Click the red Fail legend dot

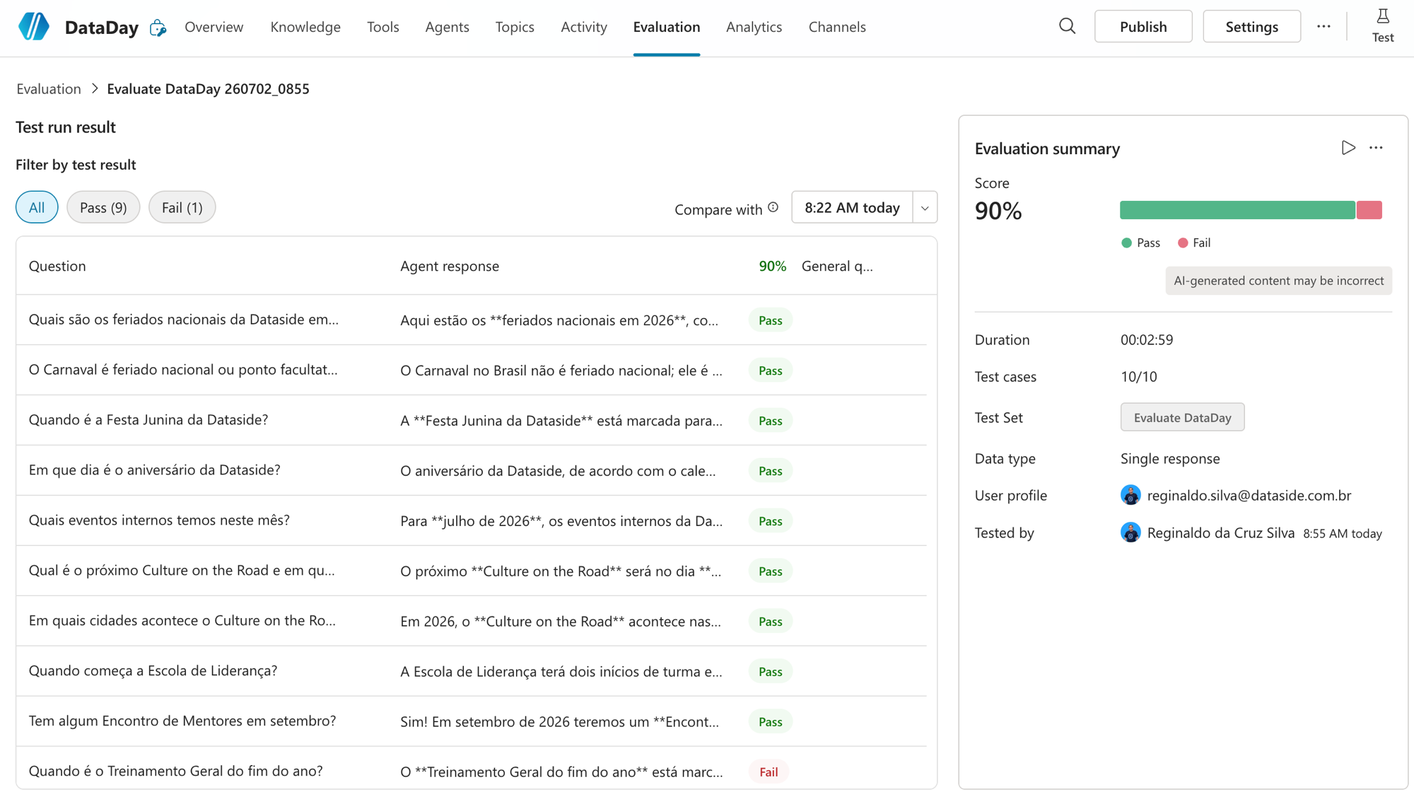1183,243
